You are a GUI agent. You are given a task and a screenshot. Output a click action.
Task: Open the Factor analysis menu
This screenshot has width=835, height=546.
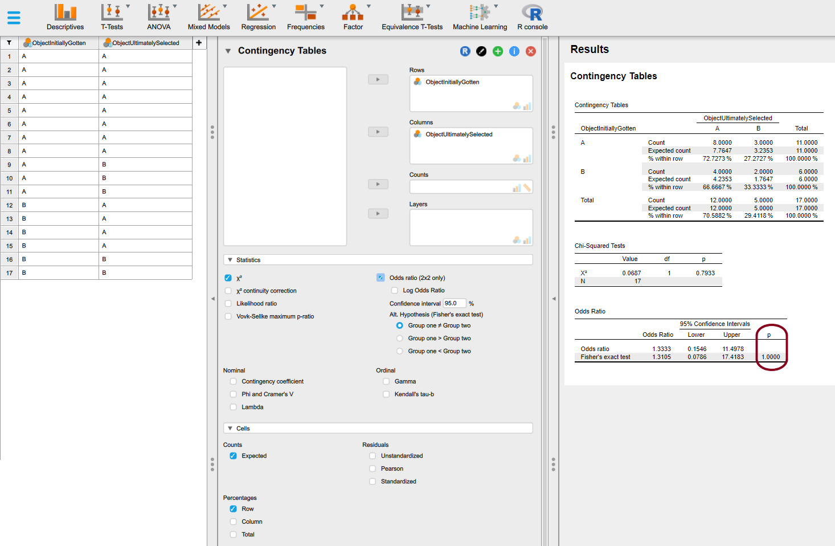coord(353,17)
